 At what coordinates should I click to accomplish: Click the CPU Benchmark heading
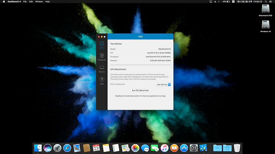coord(118,69)
